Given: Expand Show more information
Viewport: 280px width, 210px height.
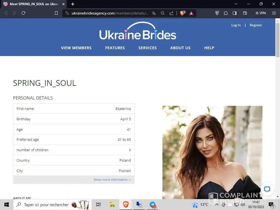Looking at the screenshot, I should (112, 180).
